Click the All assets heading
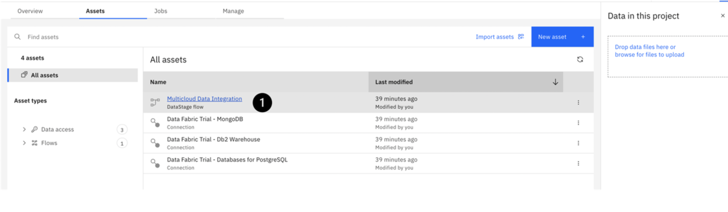Image resolution: width=728 pixels, height=212 pixels. click(x=168, y=60)
